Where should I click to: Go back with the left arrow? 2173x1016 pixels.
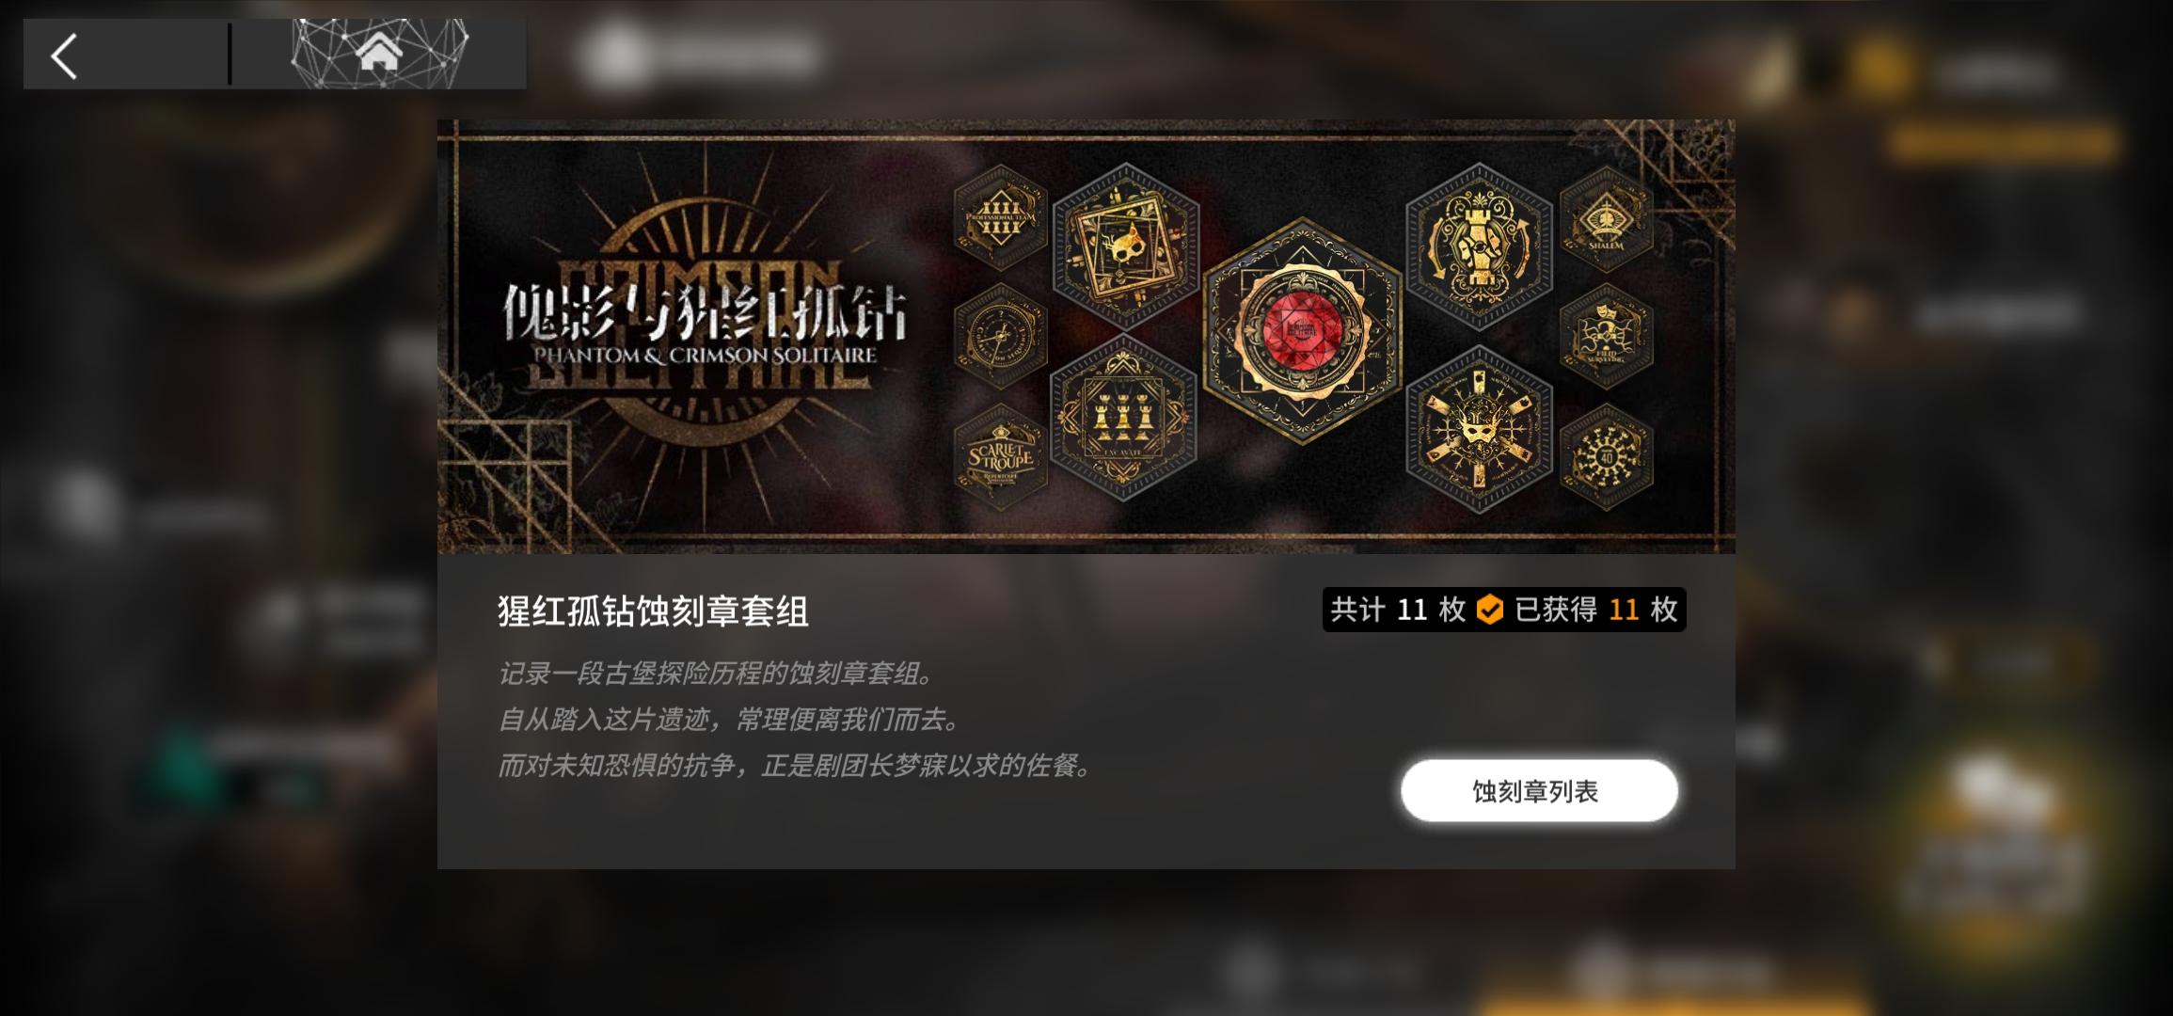click(64, 56)
